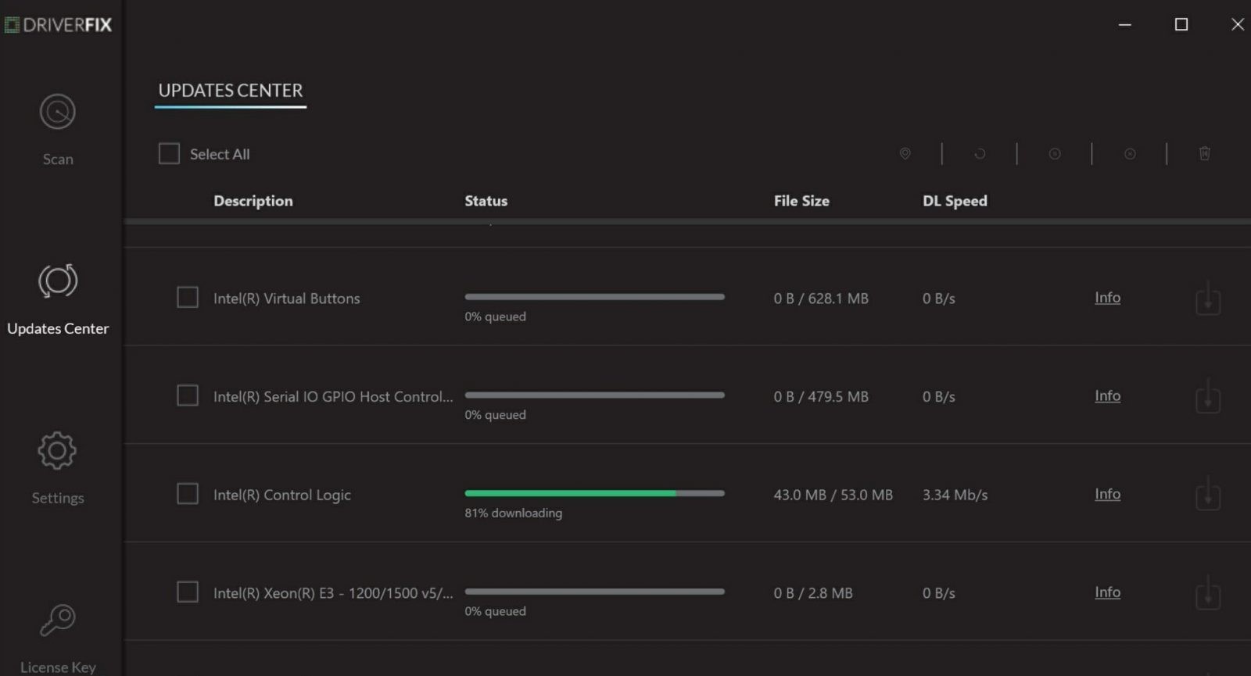Check the Intel(R) Control Logic checkbox
This screenshot has height=676, width=1251.
pos(188,494)
